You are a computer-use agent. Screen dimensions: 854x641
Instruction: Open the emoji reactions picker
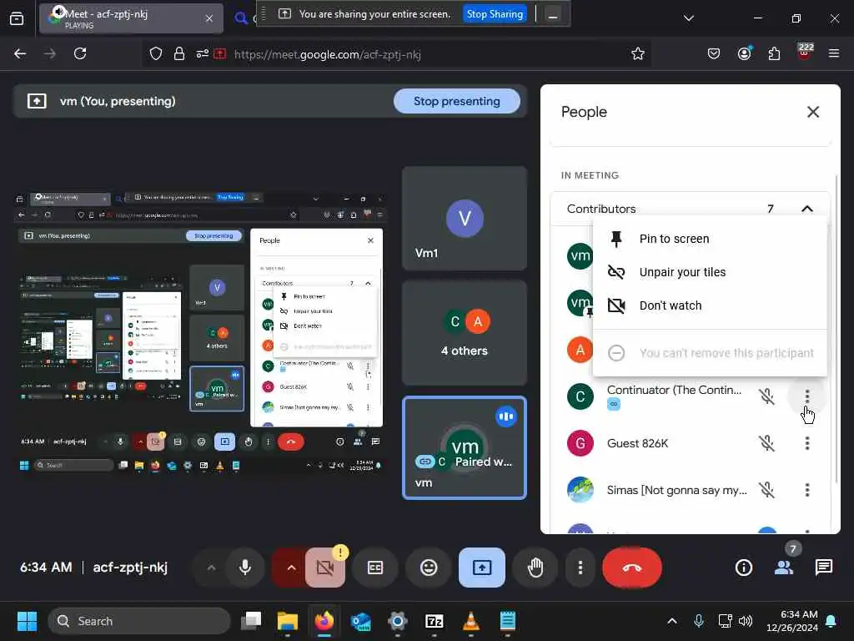click(x=429, y=568)
